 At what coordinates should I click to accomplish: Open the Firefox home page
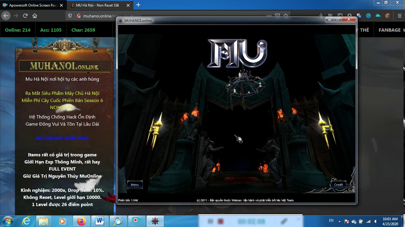click(35, 16)
